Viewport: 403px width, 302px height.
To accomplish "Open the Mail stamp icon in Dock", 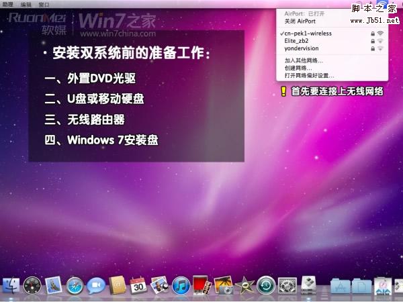I will [x=54, y=285].
